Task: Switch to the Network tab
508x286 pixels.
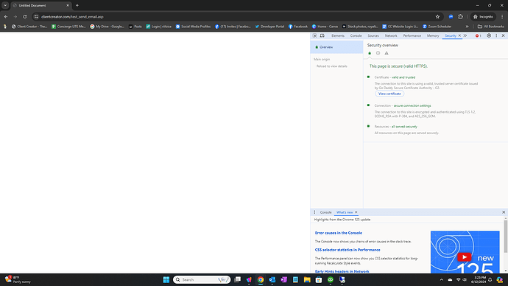Action: coord(391,35)
